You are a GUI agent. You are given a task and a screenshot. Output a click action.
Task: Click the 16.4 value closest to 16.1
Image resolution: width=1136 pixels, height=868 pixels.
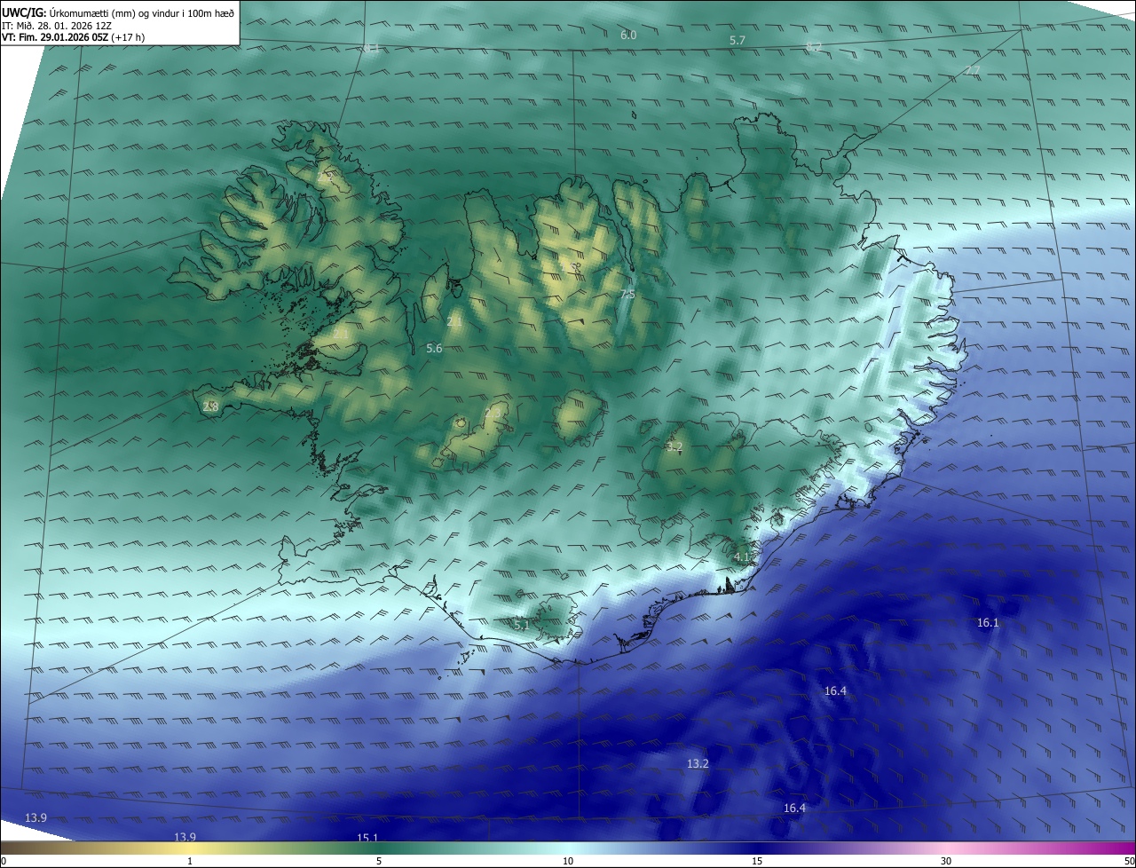click(835, 690)
